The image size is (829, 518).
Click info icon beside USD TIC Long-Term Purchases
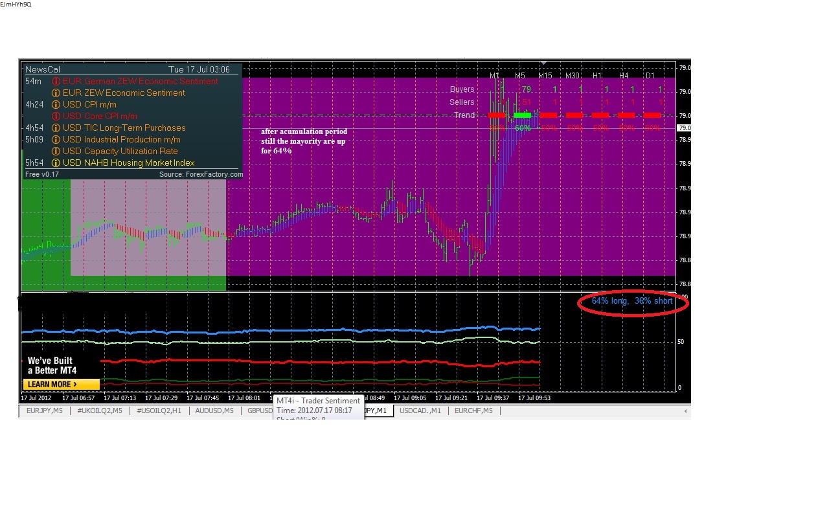56,128
